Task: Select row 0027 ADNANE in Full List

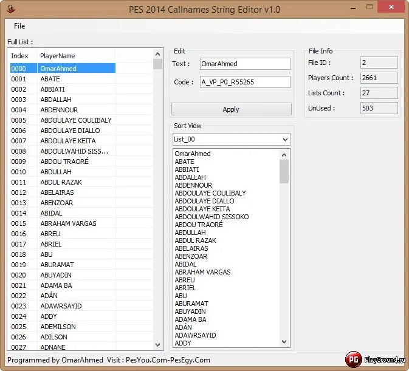Action: (63, 347)
